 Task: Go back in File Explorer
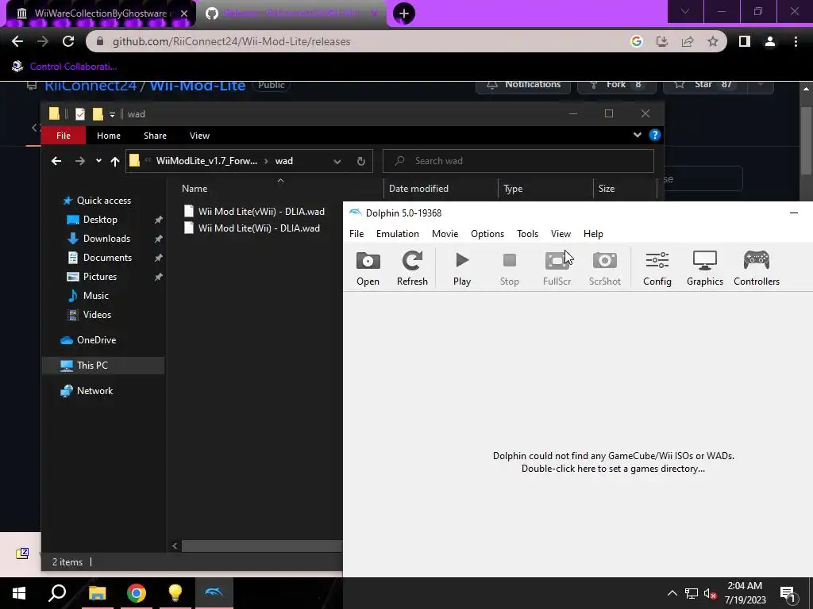click(x=56, y=161)
